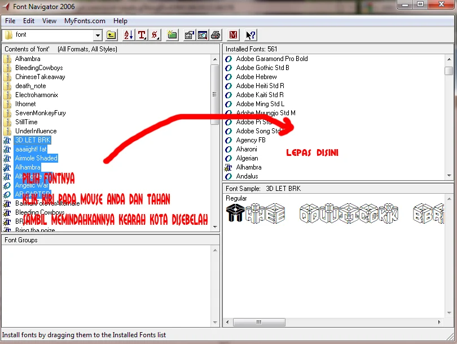Image resolution: width=457 pixels, height=344 pixels.
Task: Open the font format filter T icon
Action: 142,36
